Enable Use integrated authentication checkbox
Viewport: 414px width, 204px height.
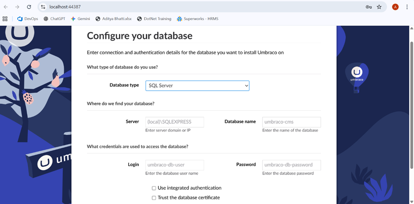click(154, 188)
